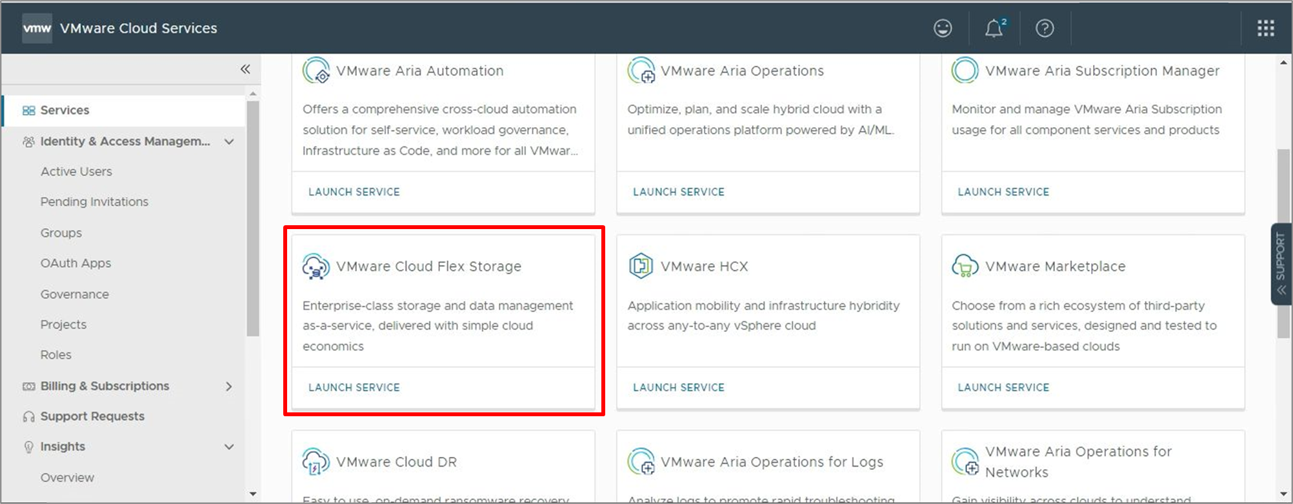Open the help question mark icon
Image resolution: width=1293 pixels, height=504 pixels.
(1045, 28)
